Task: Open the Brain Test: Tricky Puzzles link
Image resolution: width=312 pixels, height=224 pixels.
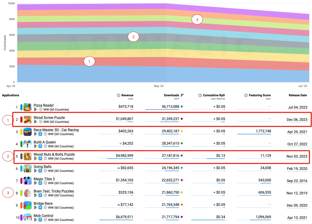Action: pyautogui.click(x=54, y=191)
